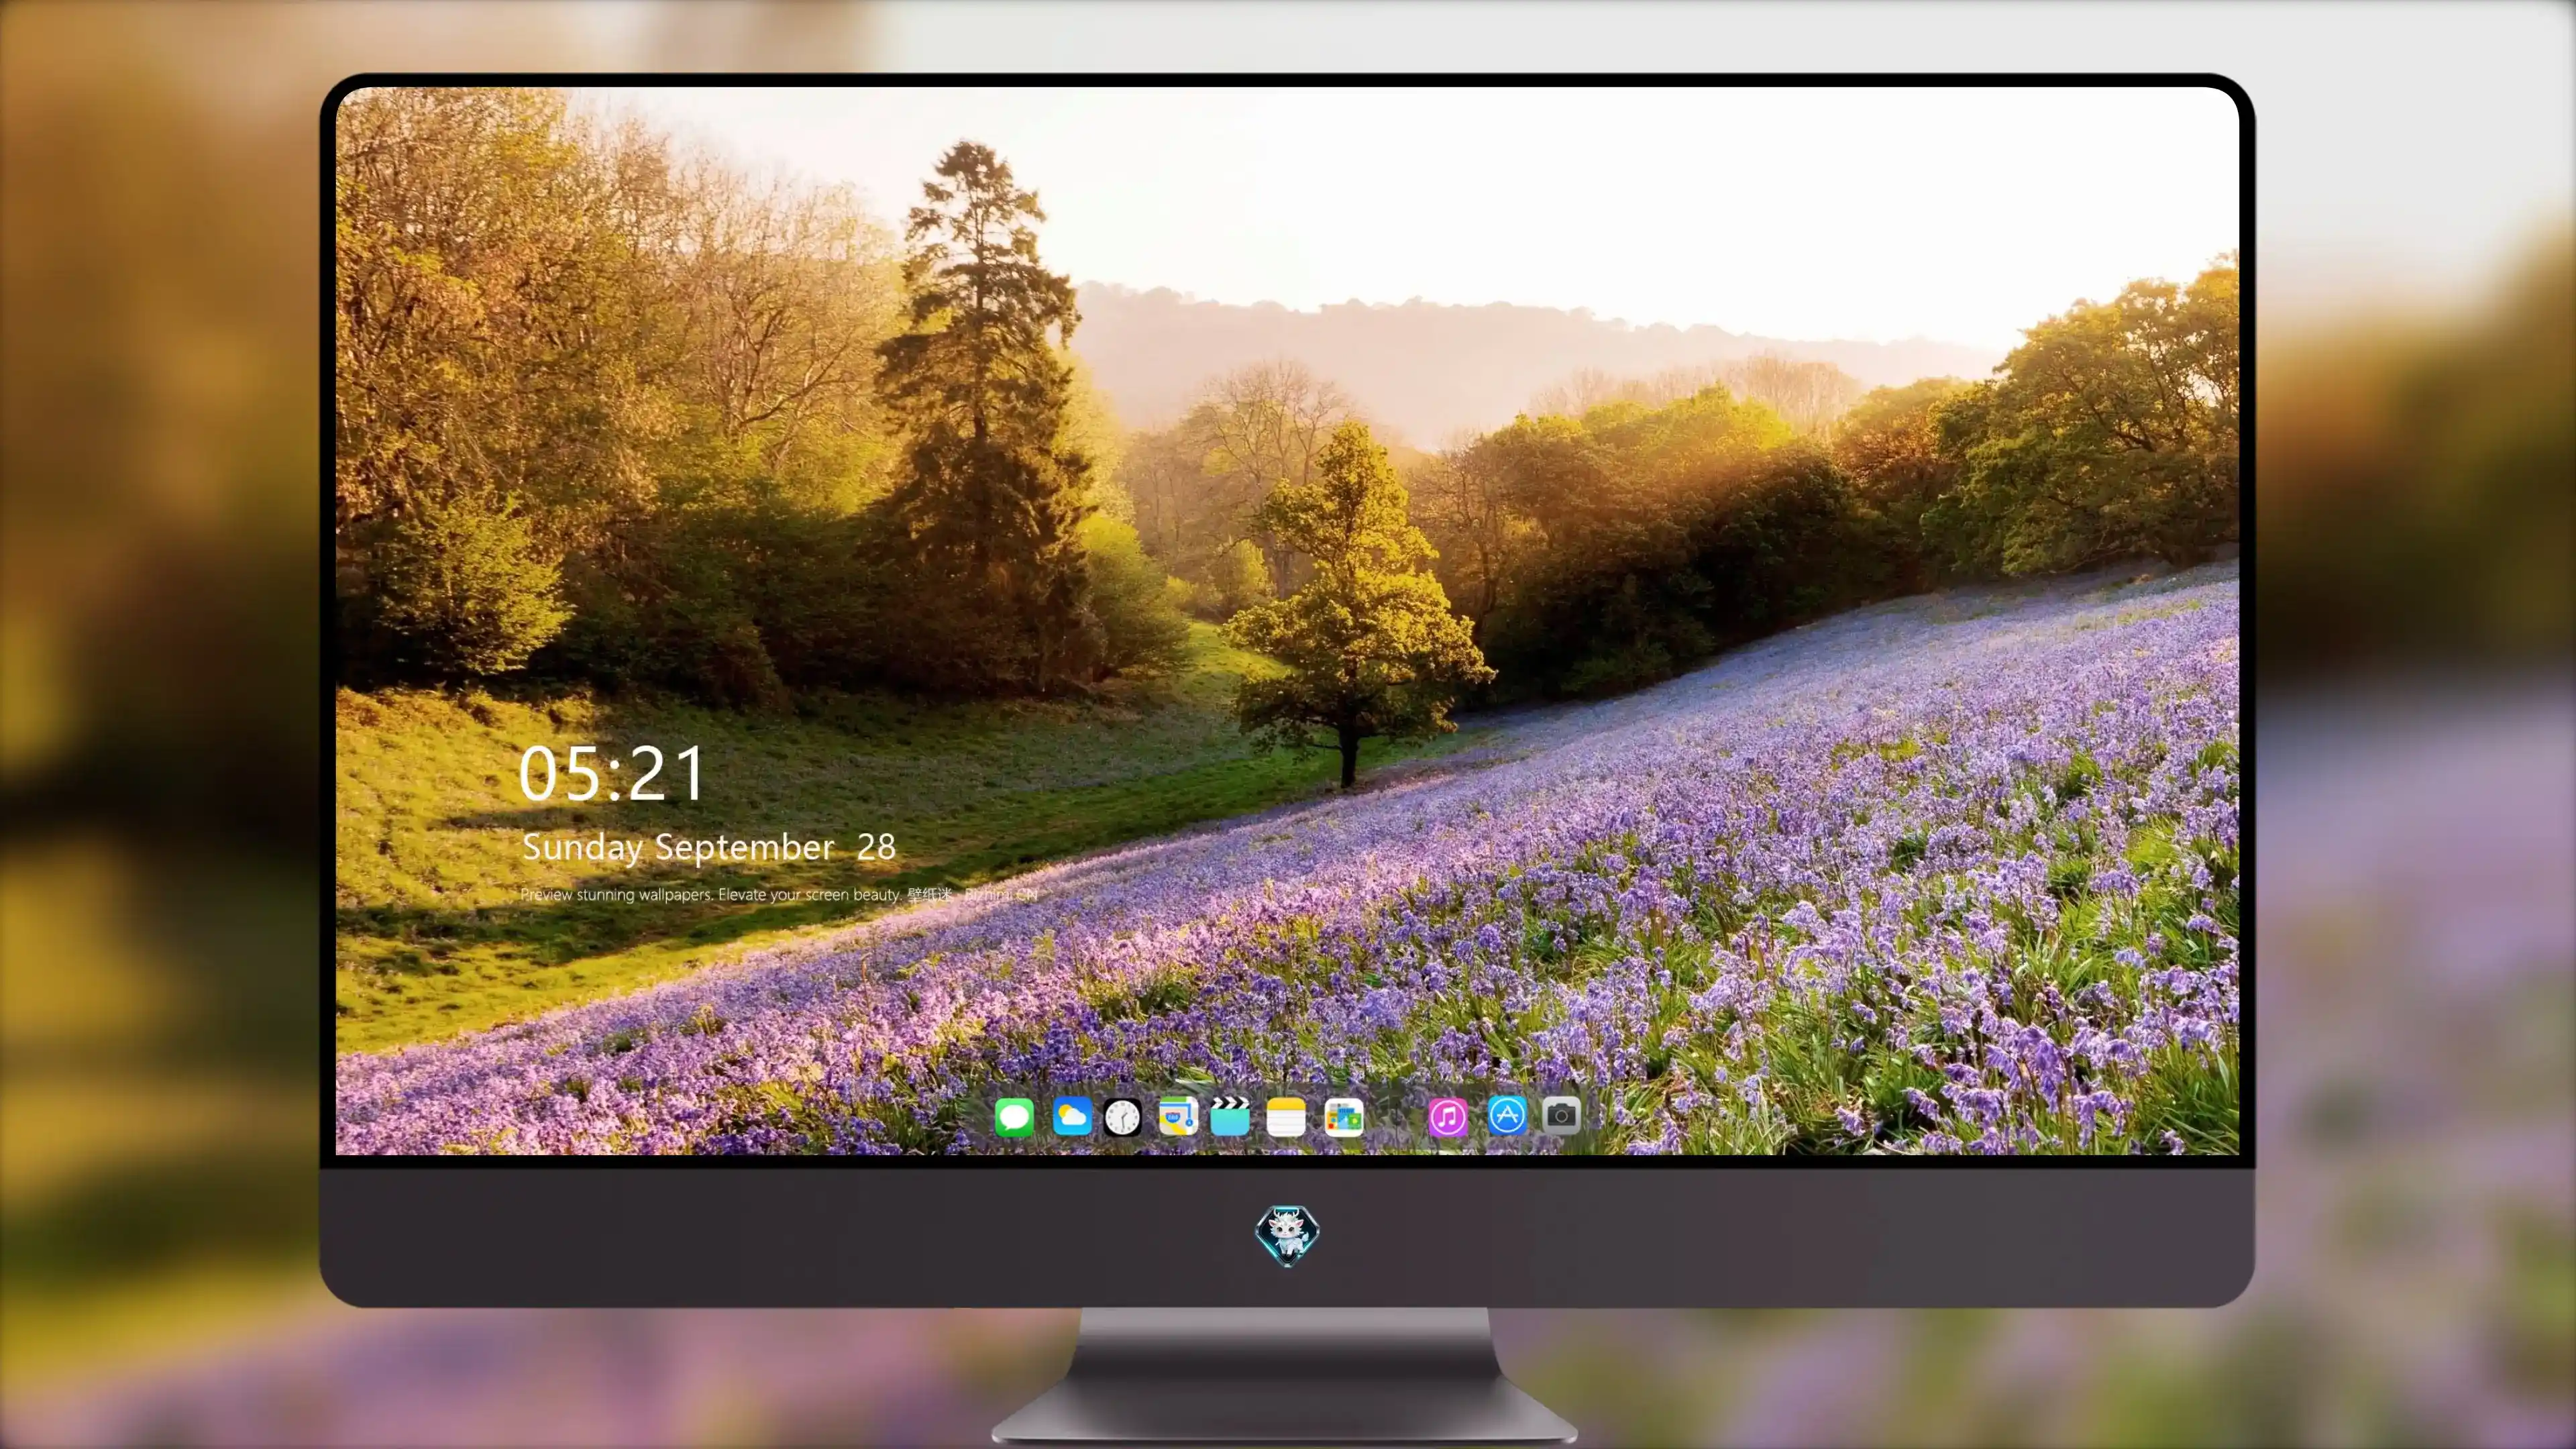The height and width of the screenshot is (1449, 2576).
Task: Open the Maps app icon
Action: click(x=1178, y=1116)
